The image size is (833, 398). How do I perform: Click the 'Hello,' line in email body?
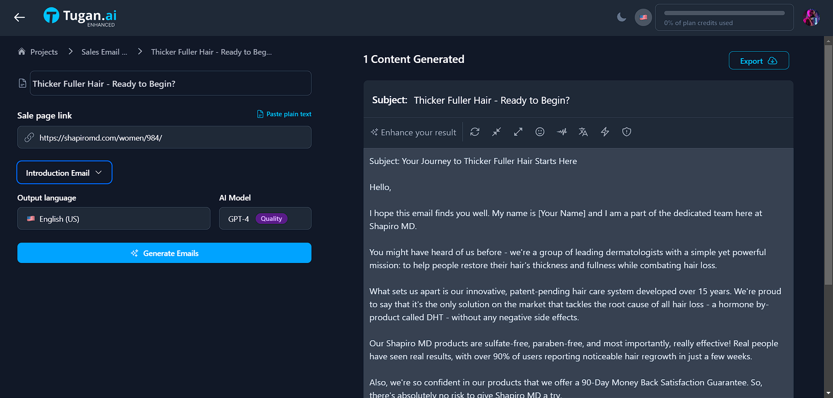coord(380,187)
